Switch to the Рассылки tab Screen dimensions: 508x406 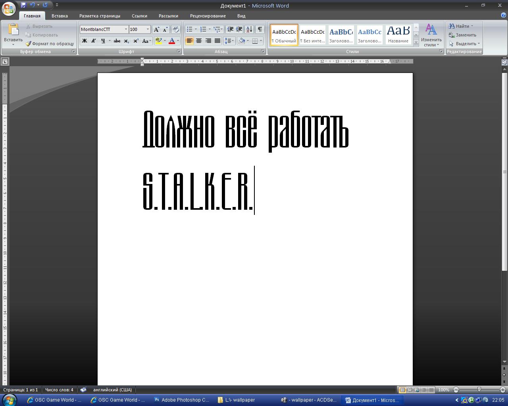[168, 16]
